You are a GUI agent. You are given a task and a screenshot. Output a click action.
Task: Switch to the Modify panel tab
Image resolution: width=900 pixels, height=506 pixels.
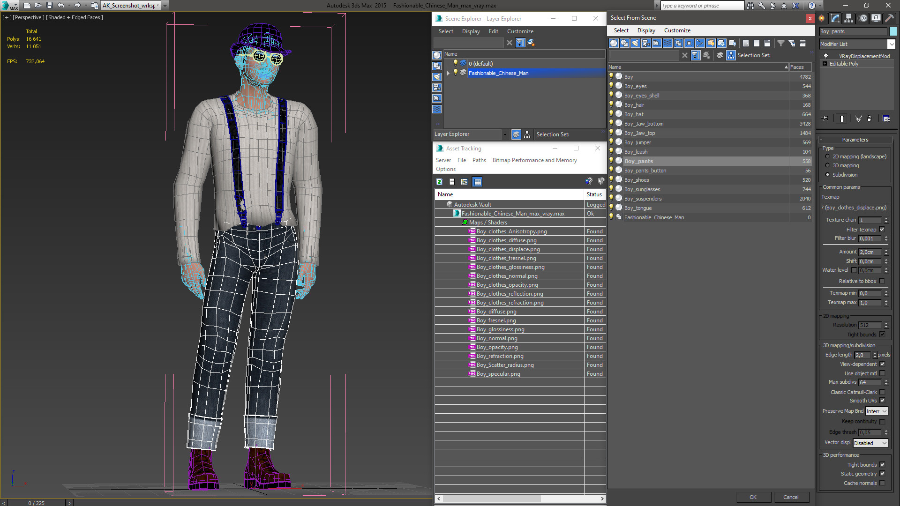[x=835, y=18]
